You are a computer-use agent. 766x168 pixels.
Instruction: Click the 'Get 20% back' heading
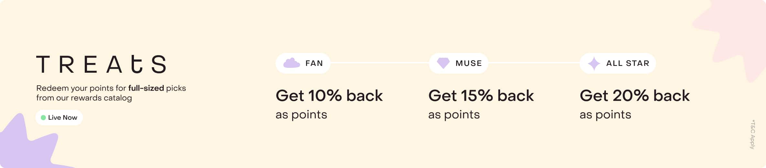tap(635, 96)
